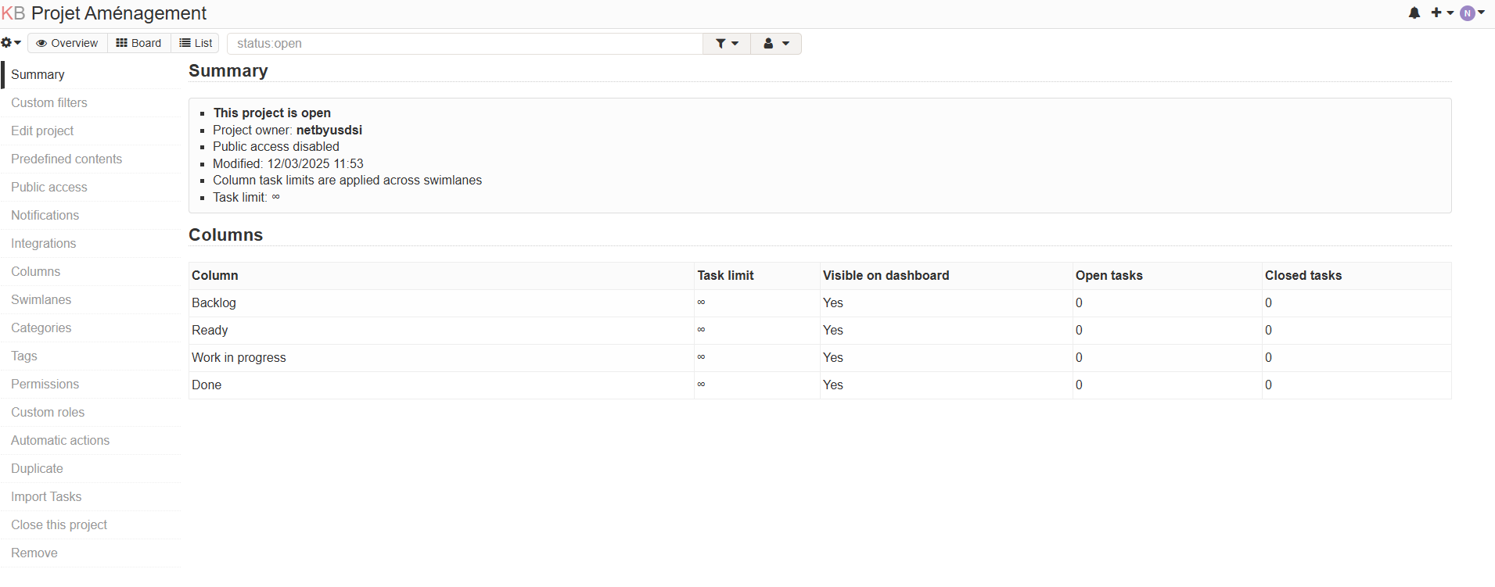Open Swimlanes in the sidebar
This screenshot has height=587, width=1495.
(x=41, y=300)
